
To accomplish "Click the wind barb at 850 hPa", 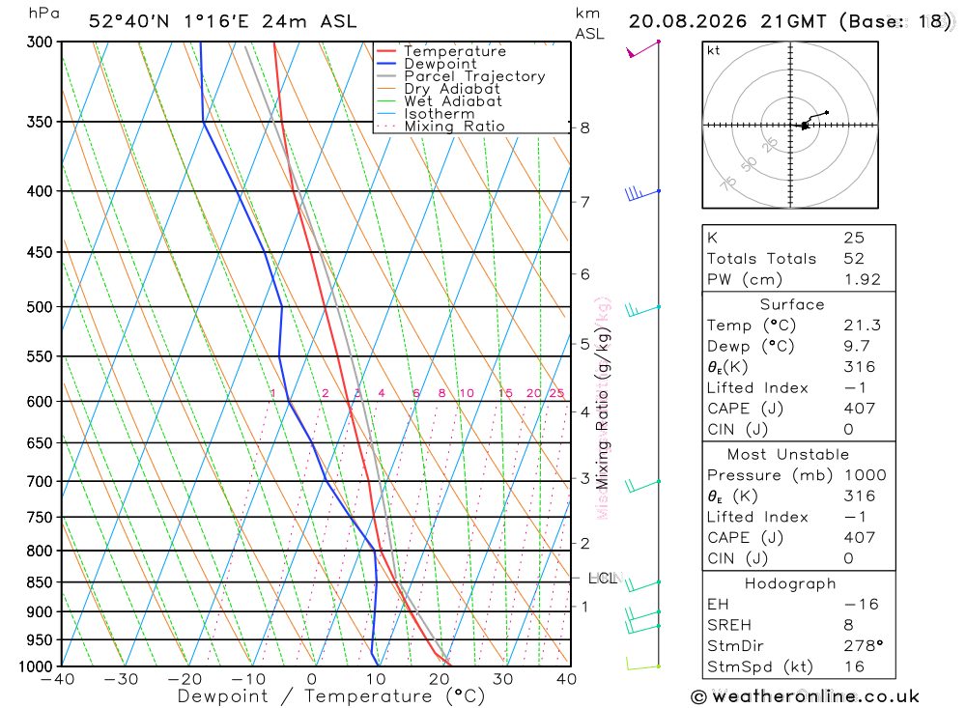I will point(642,585).
